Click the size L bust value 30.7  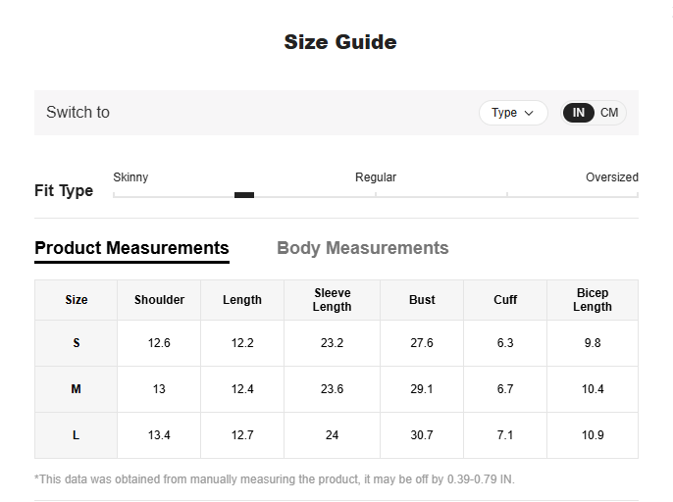point(422,435)
